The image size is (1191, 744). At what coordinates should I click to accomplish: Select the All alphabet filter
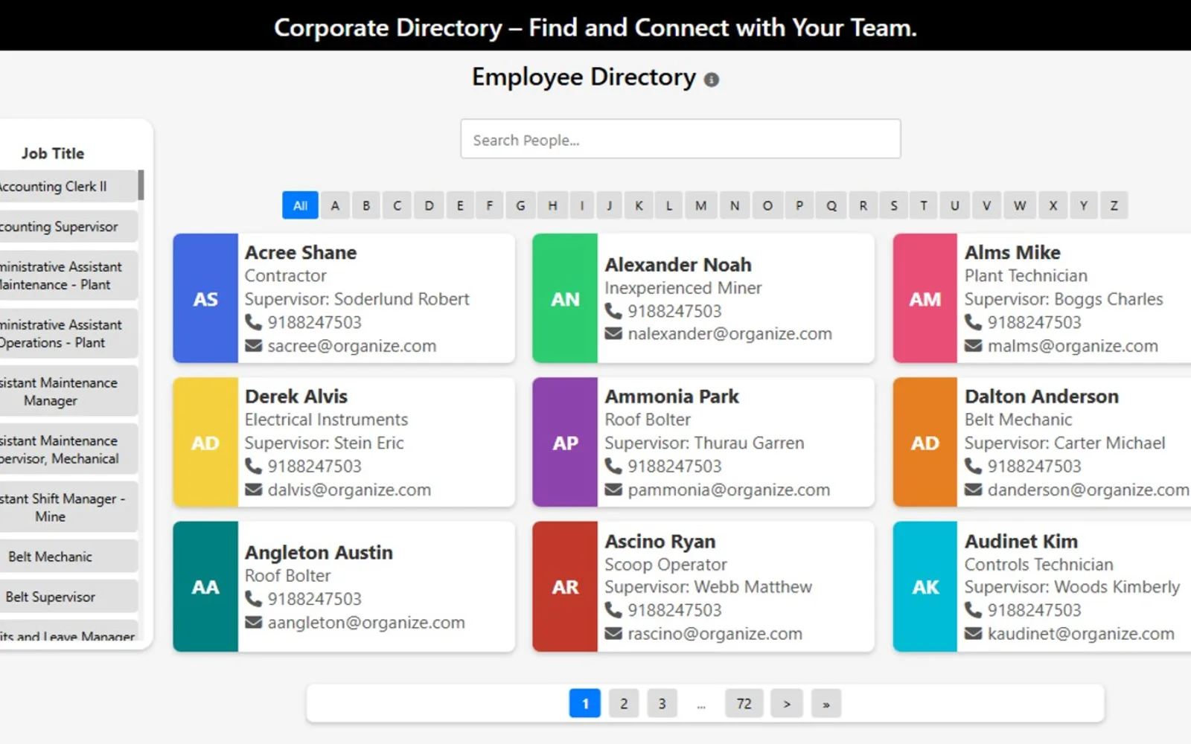point(300,205)
